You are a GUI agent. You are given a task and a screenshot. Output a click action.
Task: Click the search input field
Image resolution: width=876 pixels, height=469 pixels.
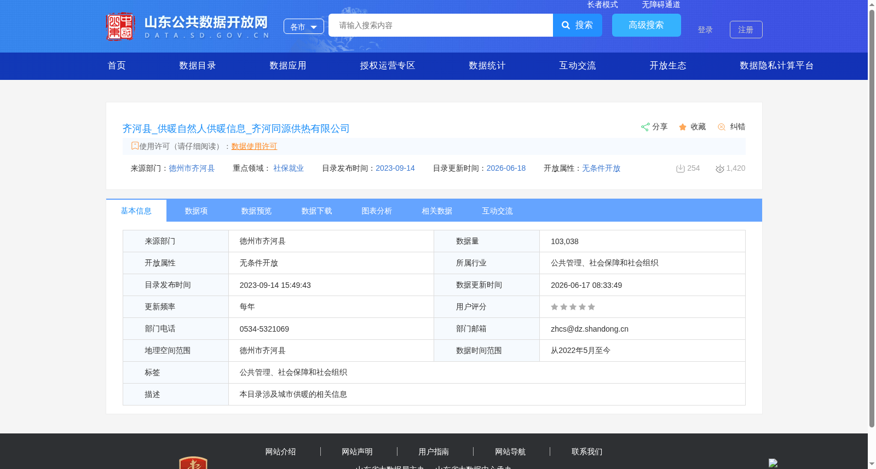[x=441, y=25]
